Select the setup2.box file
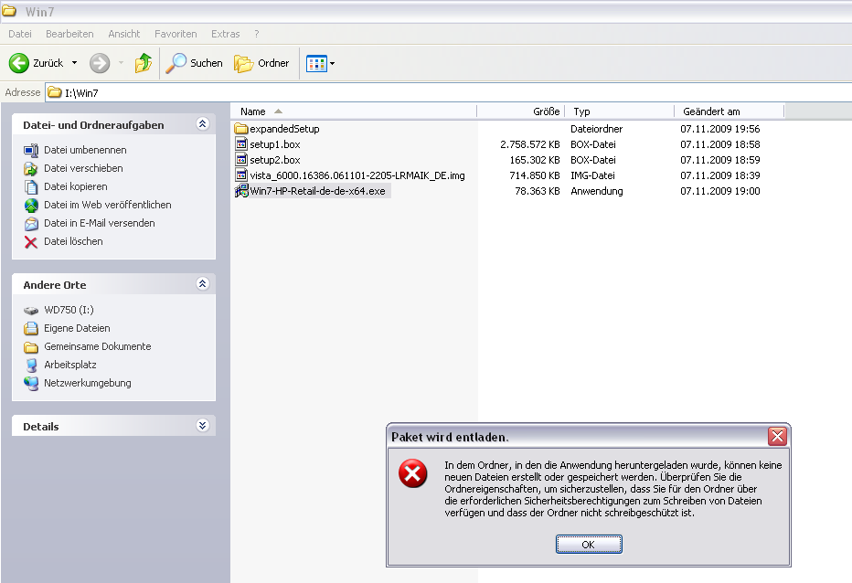Image resolution: width=852 pixels, height=583 pixels. 275,160
